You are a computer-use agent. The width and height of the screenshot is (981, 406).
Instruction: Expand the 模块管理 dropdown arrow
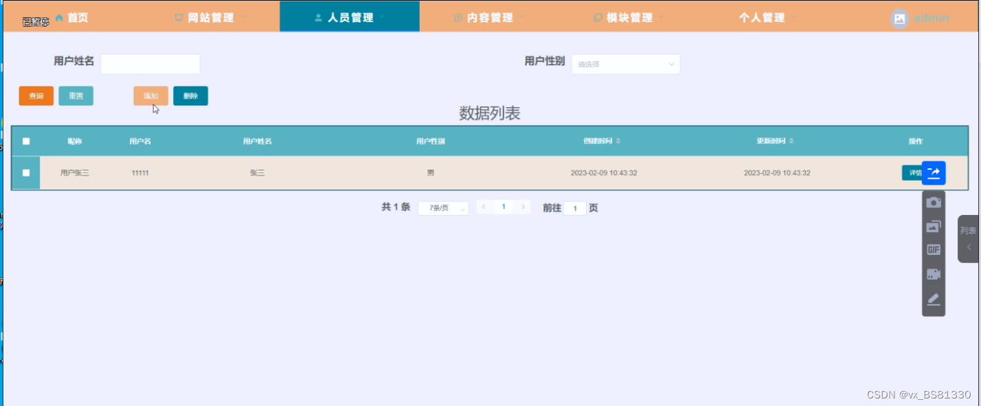[662, 16]
